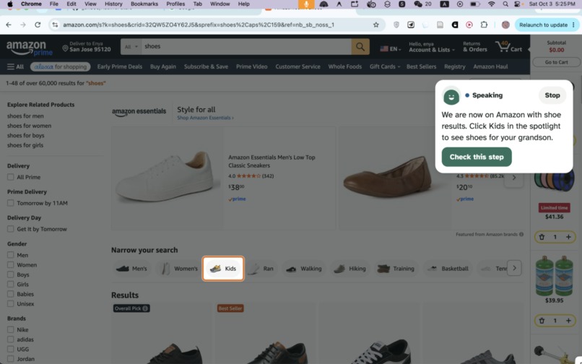Open the Chrome History menu
Screen dimensions: 582x364
tap(113, 4)
